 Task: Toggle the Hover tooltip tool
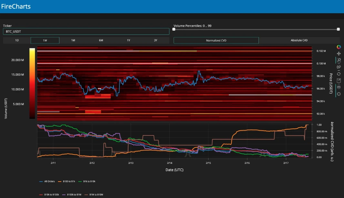tap(339, 87)
